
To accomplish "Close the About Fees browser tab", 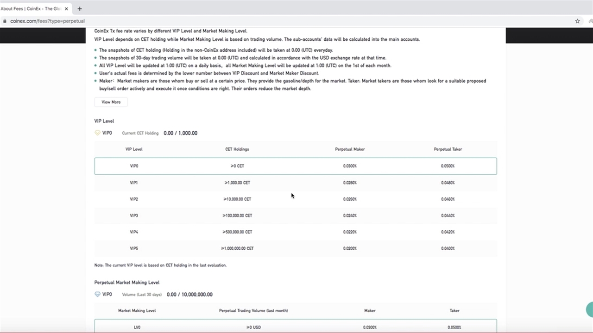I will tap(67, 9).
